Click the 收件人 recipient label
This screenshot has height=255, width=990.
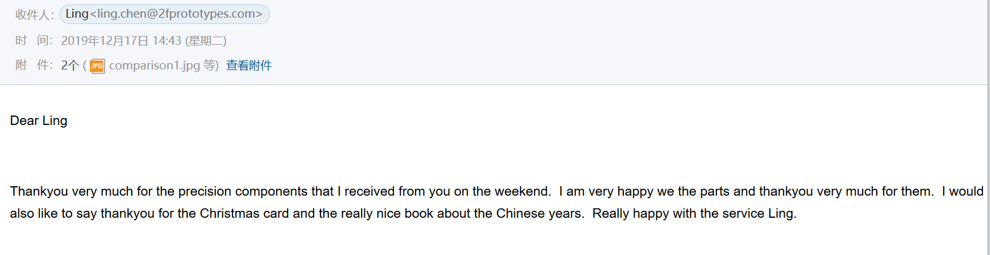pos(35,15)
